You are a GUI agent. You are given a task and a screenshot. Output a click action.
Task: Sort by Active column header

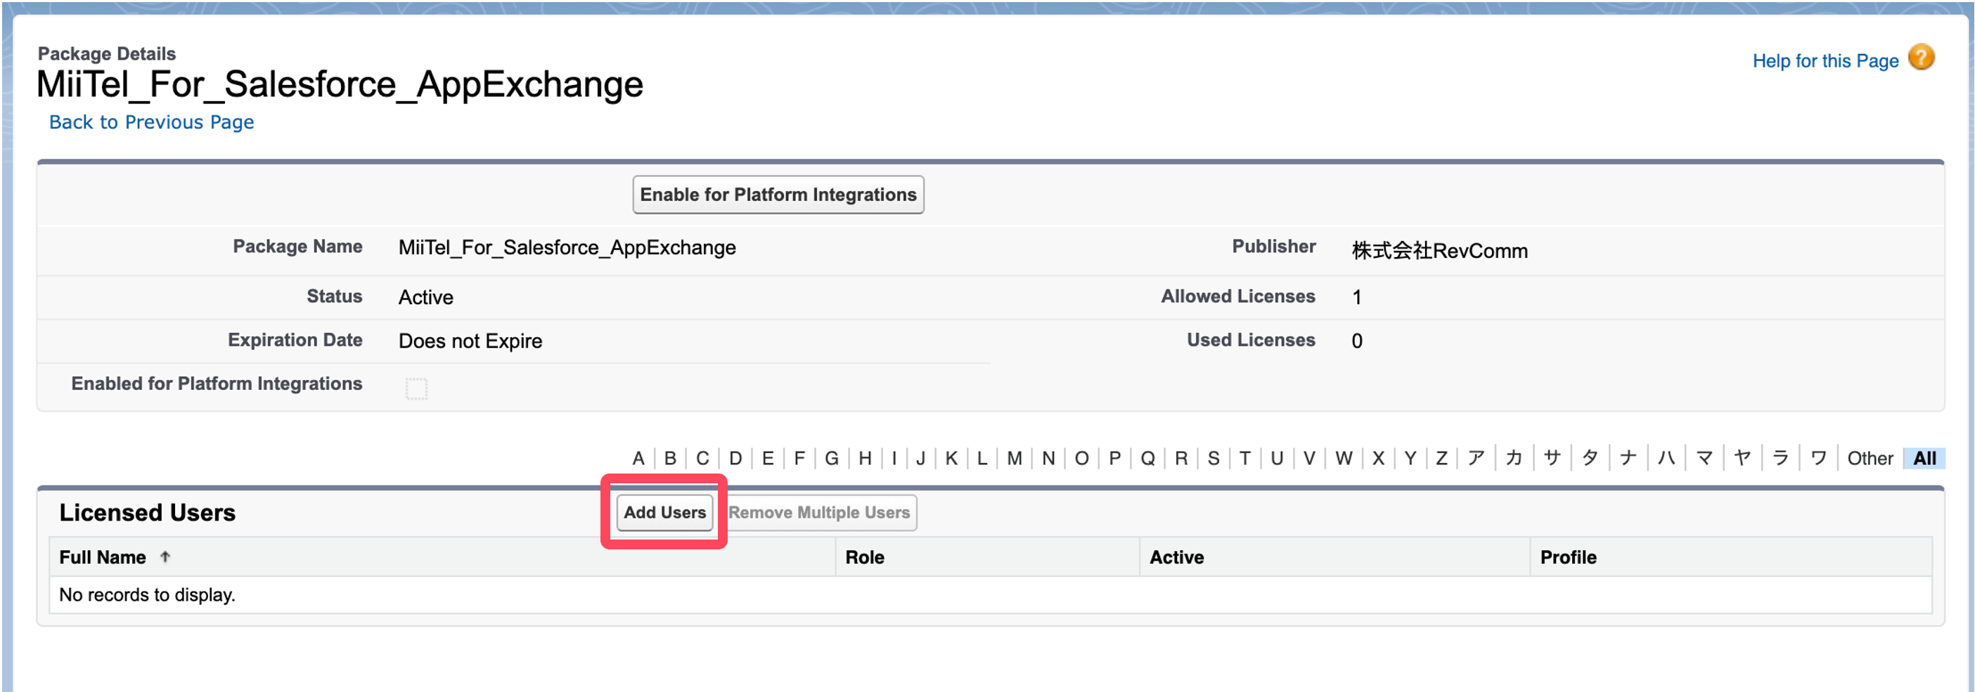click(1176, 557)
